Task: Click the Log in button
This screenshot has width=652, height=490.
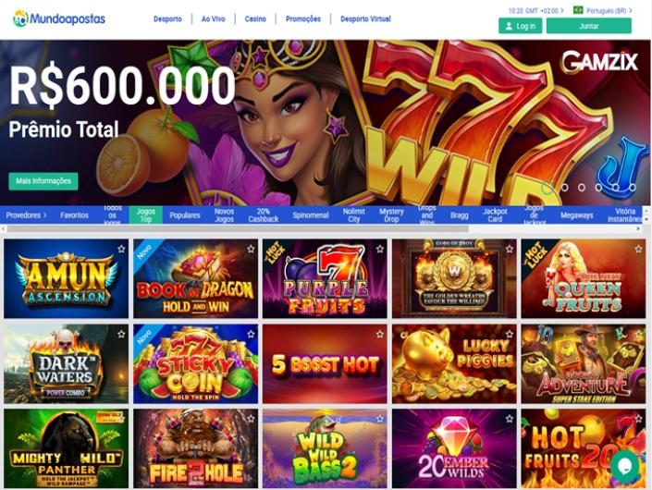Action: 520,26
